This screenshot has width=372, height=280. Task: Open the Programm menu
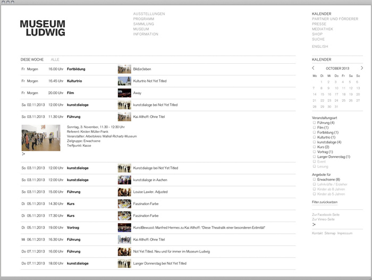[x=143, y=19]
